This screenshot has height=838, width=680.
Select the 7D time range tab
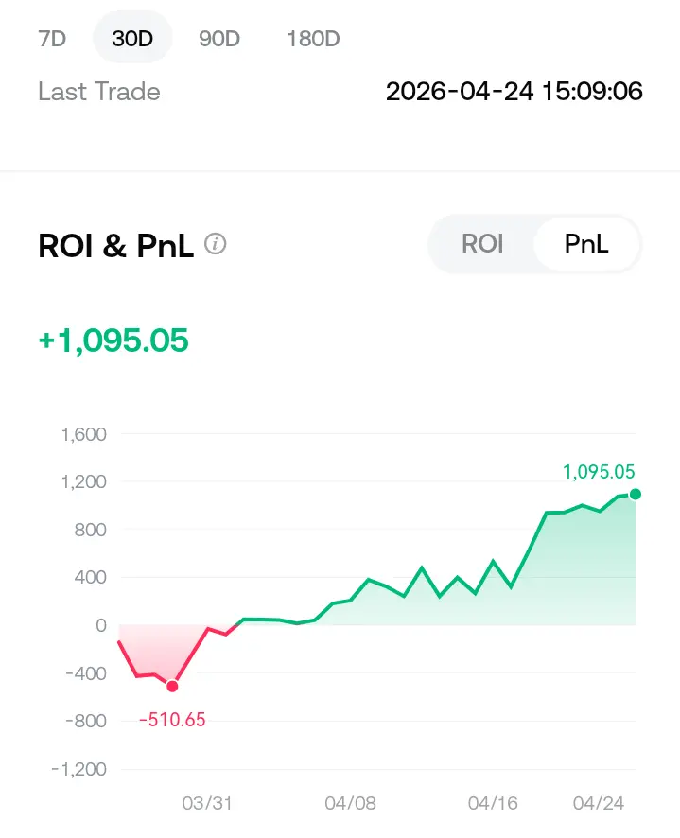pos(52,39)
